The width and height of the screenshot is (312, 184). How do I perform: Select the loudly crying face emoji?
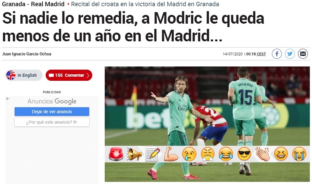[299, 154]
